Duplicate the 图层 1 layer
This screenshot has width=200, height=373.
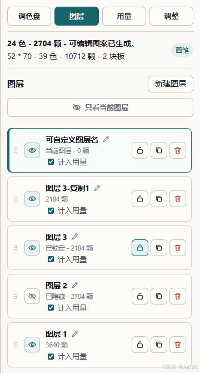point(159,345)
